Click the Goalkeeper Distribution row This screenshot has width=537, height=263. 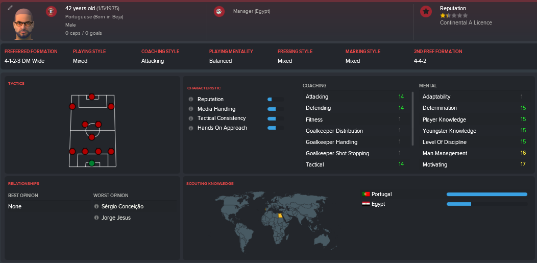click(356, 131)
